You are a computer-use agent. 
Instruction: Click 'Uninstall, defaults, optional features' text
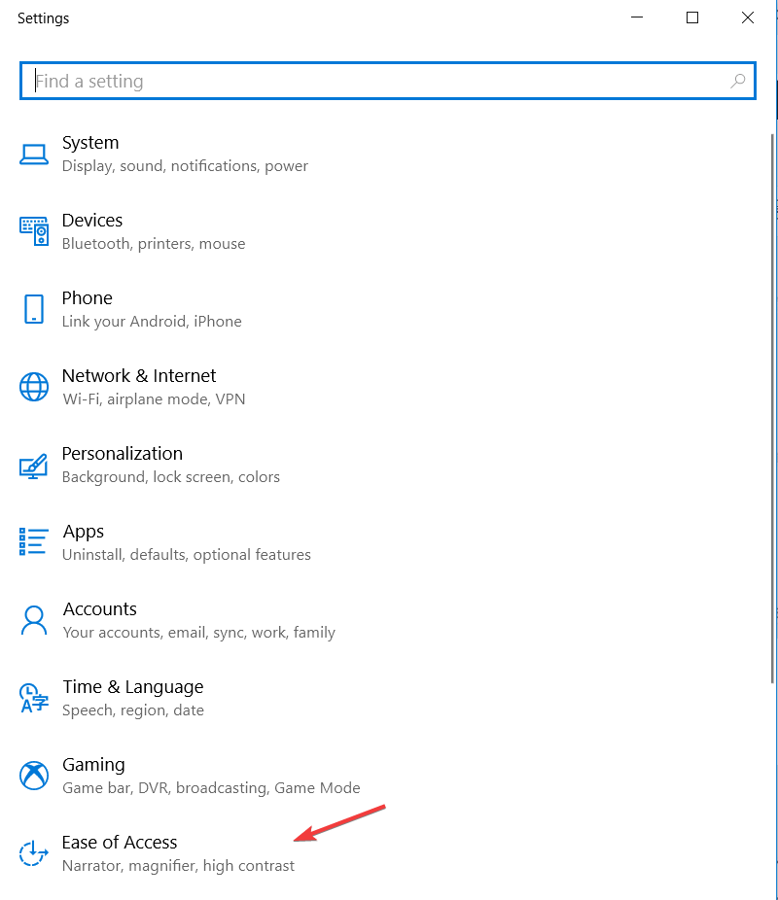(x=186, y=554)
